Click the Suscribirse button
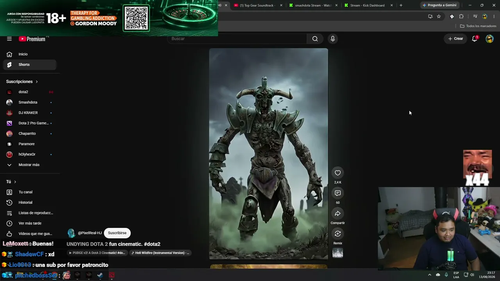The image size is (500, 281). [x=117, y=233]
